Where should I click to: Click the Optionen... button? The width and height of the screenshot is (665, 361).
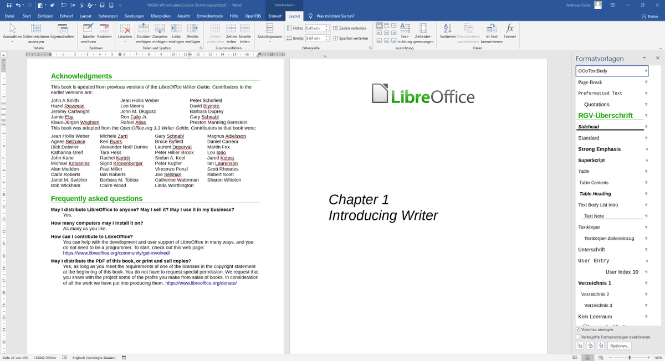click(x=620, y=345)
